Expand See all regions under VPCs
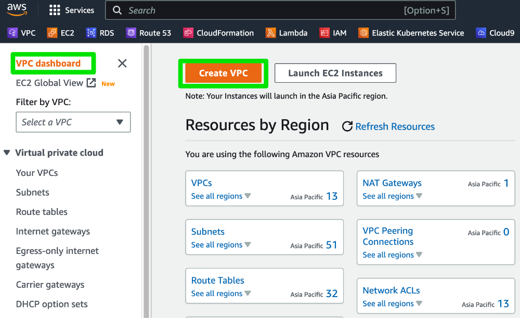 pyautogui.click(x=221, y=196)
